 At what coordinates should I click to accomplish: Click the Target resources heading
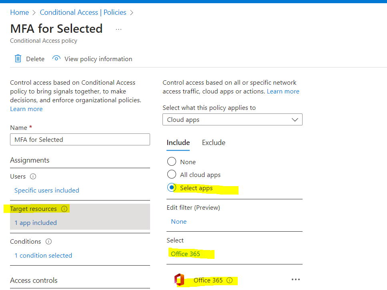pyautogui.click(x=33, y=209)
